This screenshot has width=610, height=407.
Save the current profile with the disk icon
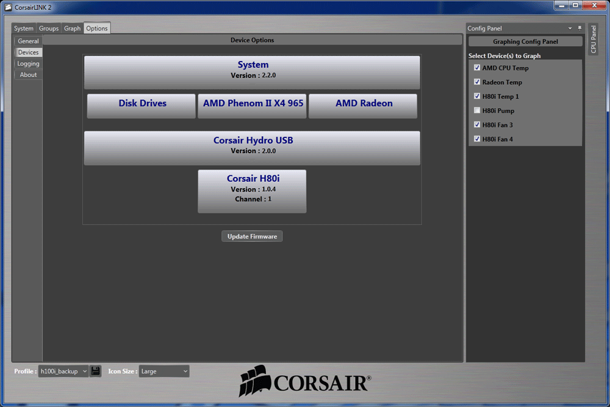click(x=95, y=371)
